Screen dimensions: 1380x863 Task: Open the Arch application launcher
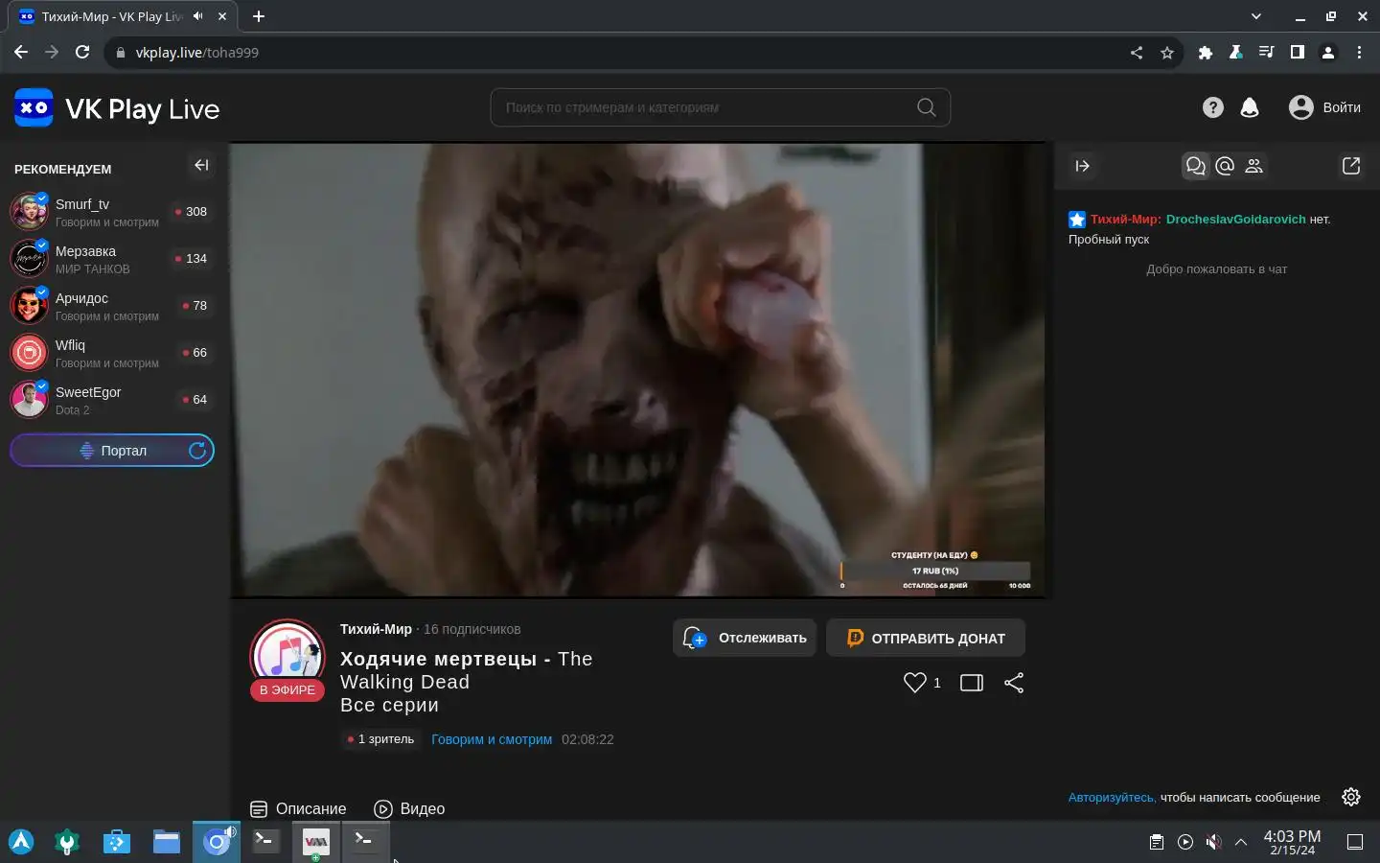pos(21,842)
